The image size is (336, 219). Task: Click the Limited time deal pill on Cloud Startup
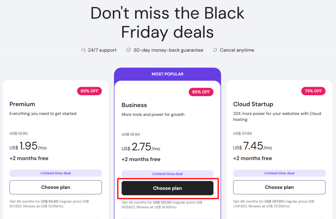279,173
